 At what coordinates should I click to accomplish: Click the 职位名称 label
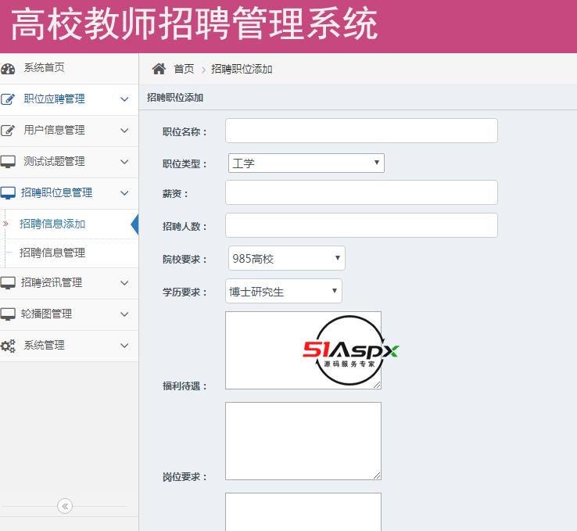pos(185,131)
